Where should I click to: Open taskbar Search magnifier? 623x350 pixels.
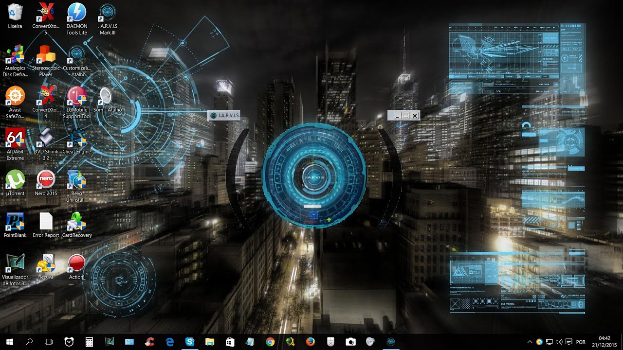pos(29,342)
